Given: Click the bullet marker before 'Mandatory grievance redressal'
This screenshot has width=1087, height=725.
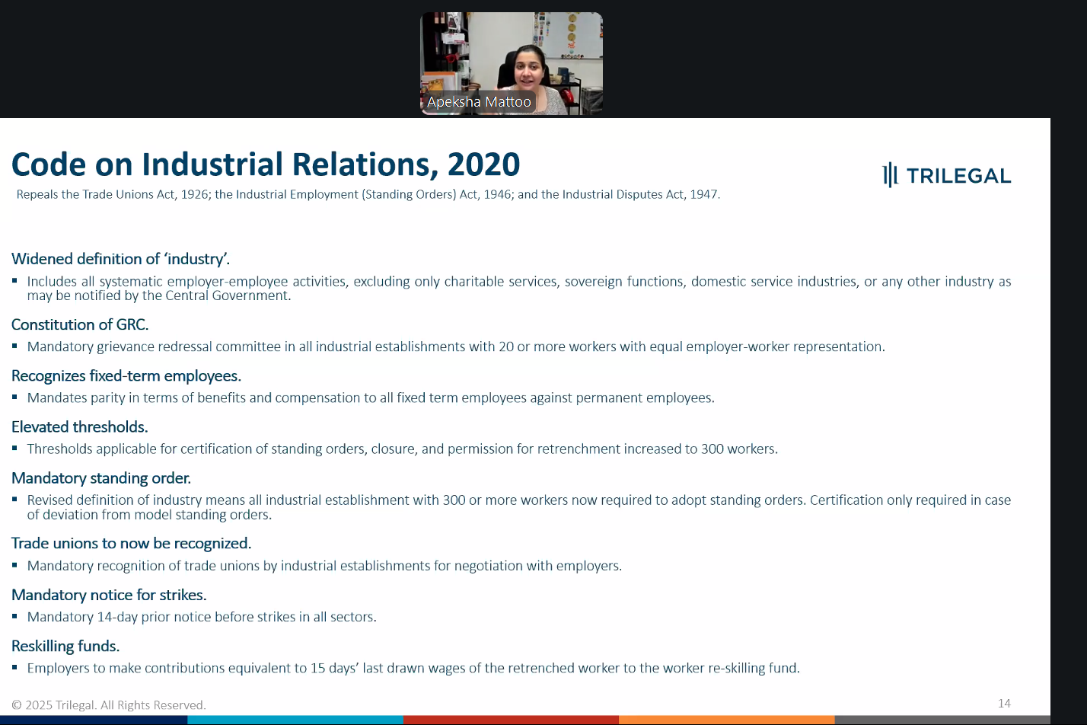Looking at the screenshot, I should pyautogui.click(x=15, y=346).
